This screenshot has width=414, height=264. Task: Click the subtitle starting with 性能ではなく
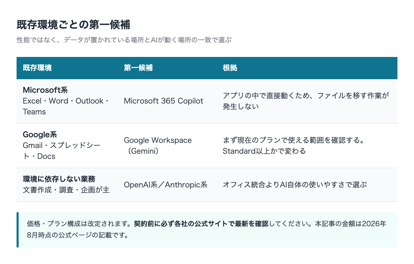click(x=124, y=40)
